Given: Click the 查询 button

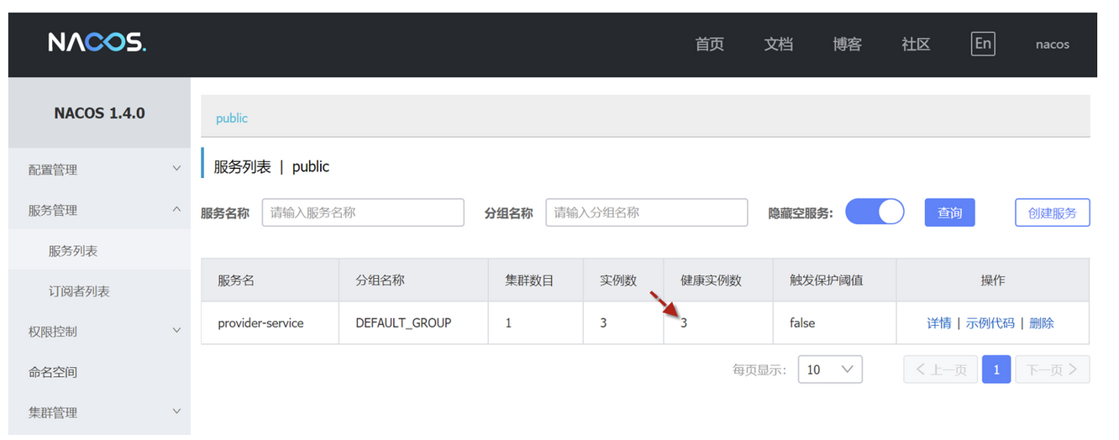Looking at the screenshot, I should click(x=949, y=213).
